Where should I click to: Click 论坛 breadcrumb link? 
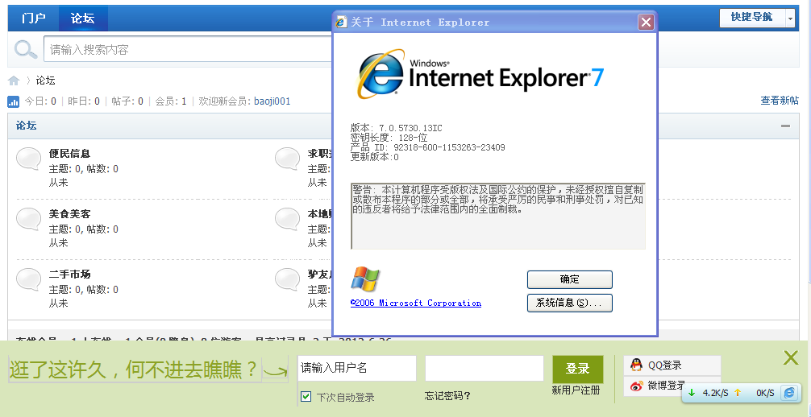point(45,81)
